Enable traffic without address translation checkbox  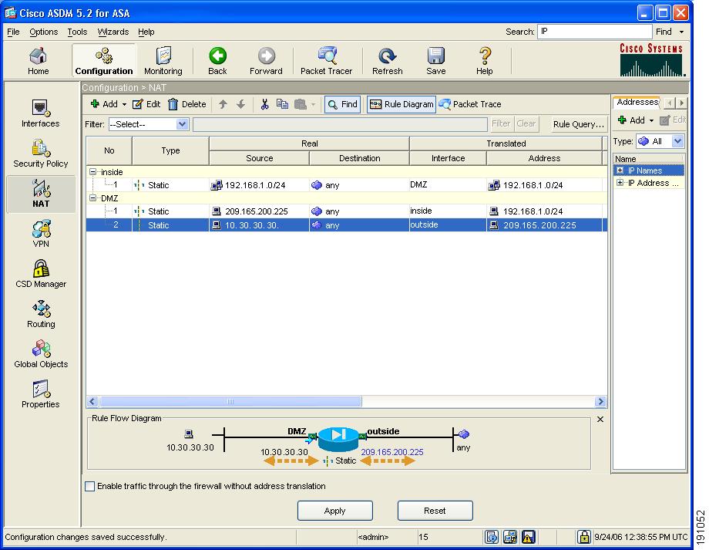coord(90,486)
